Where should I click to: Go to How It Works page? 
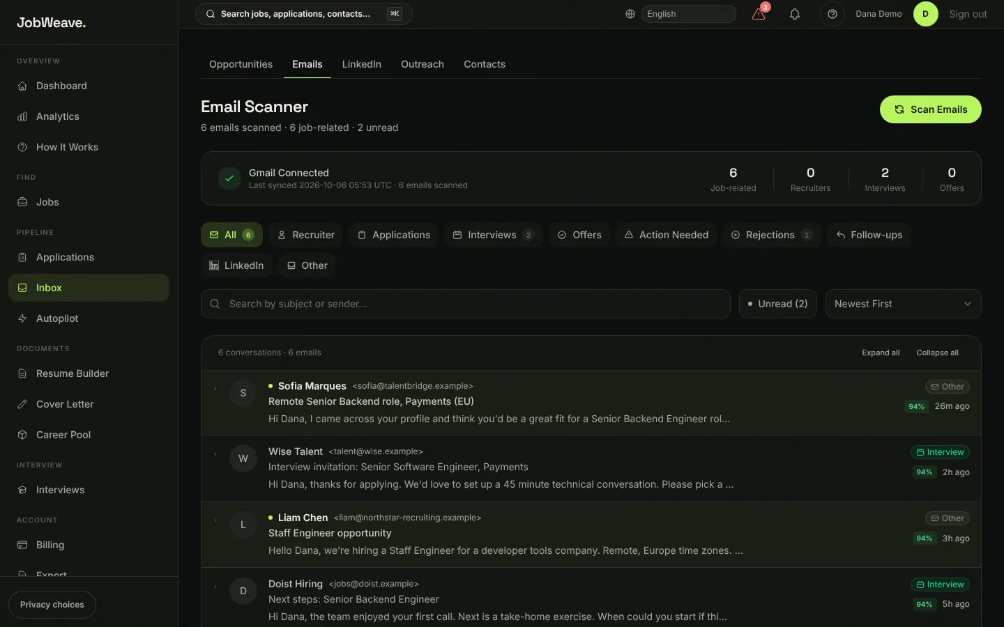pos(89,147)
